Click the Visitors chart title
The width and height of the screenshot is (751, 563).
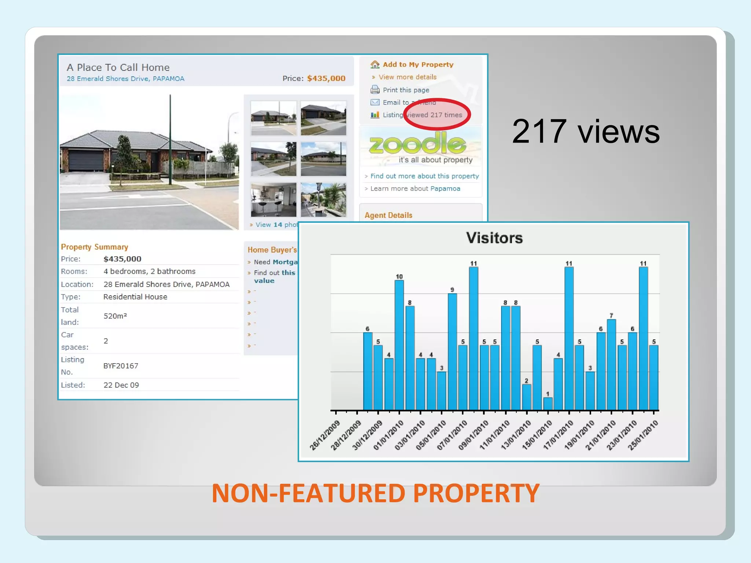tap(494, 238)
